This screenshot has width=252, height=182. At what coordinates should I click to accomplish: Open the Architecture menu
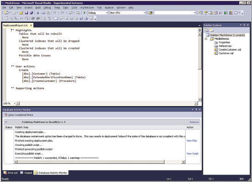point(87,7)
